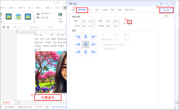Select caption position top-center icon

pyautogui.click(x=86, y=36)
